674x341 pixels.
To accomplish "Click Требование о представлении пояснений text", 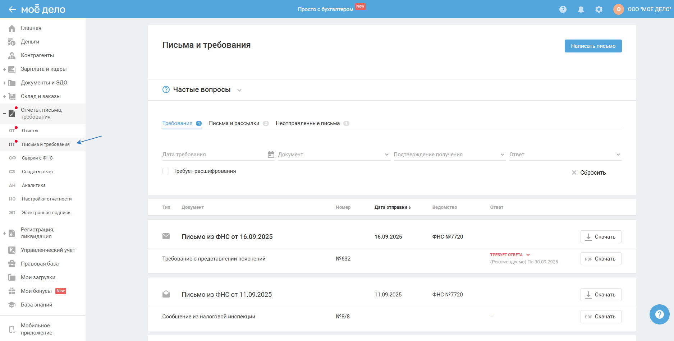I will [214, 259].
